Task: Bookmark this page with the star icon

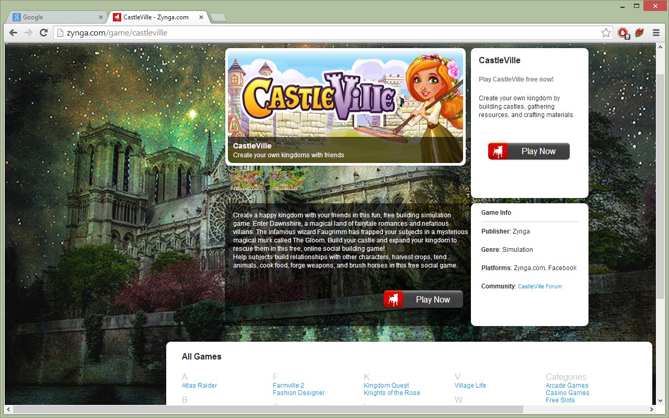Action: [606, 33]
